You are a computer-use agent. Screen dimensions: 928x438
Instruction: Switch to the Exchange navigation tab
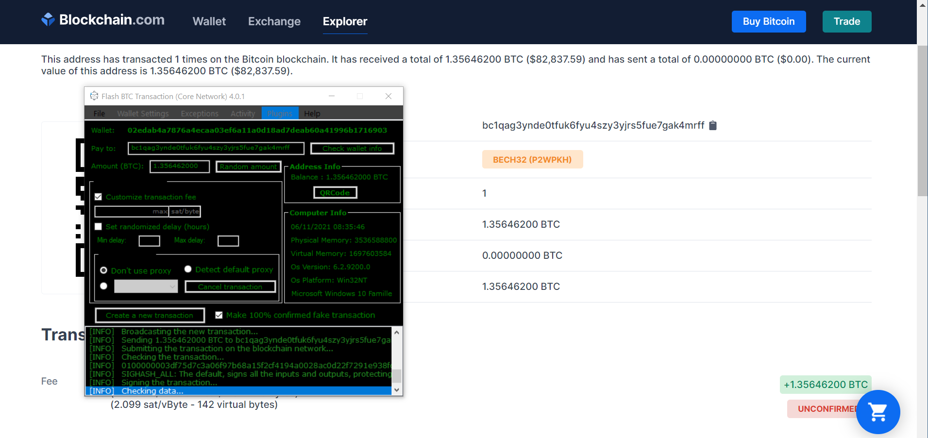(x=274, y=21)
